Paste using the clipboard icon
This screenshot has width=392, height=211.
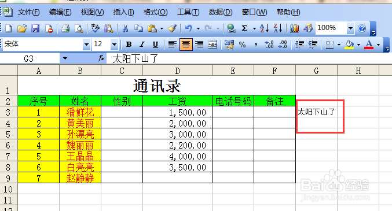[x=152, y=28]
